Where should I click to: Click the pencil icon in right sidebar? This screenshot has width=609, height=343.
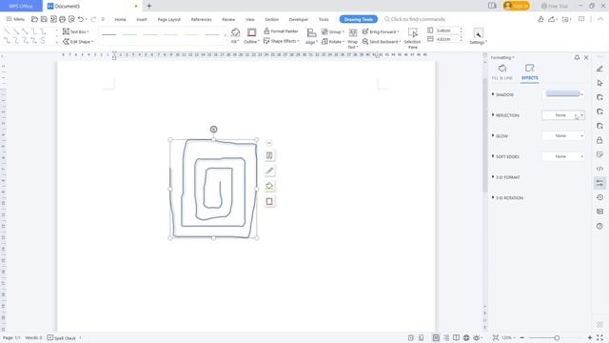tap(599, 69)
